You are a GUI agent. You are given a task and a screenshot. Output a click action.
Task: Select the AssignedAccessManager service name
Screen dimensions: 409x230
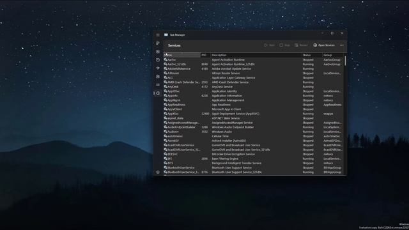click(x=183, y=123)
